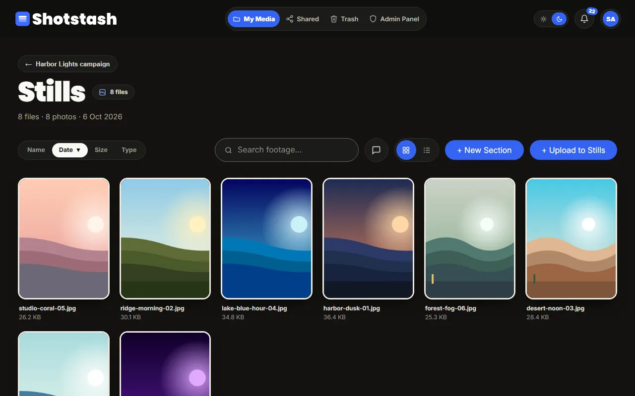Open the purple thumbnail in second row
Viewport: 635px width, 396px height.
coord(165,364)
